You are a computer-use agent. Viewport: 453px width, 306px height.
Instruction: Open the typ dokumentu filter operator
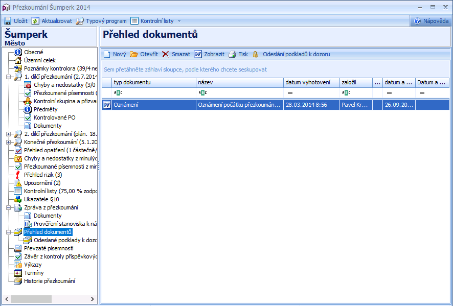pos(118,92)
